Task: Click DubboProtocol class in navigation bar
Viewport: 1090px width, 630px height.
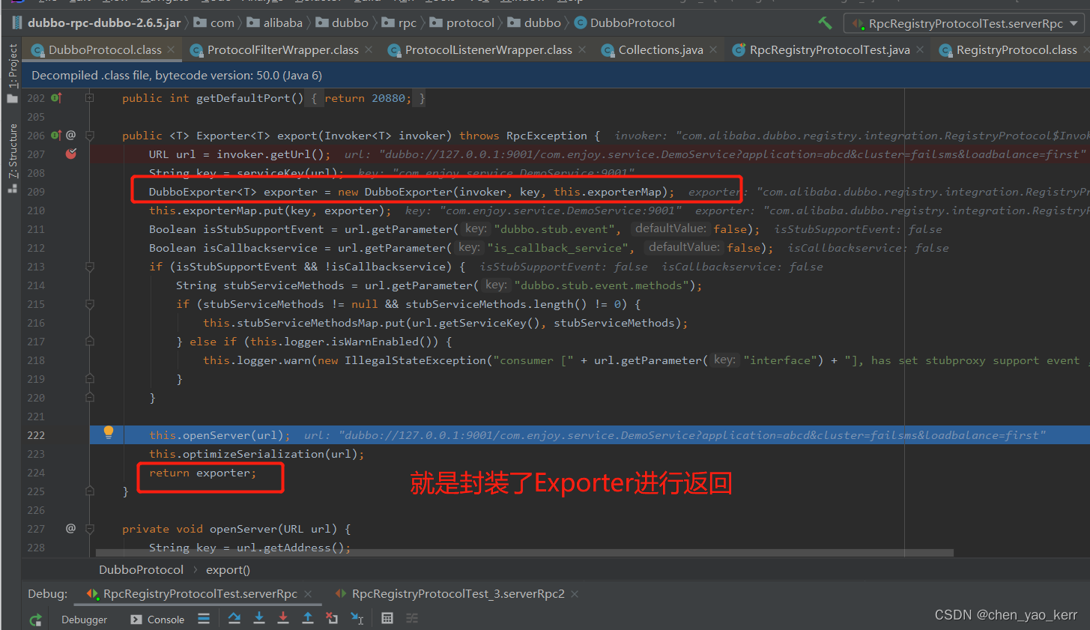Action: (x=625, y=23)
